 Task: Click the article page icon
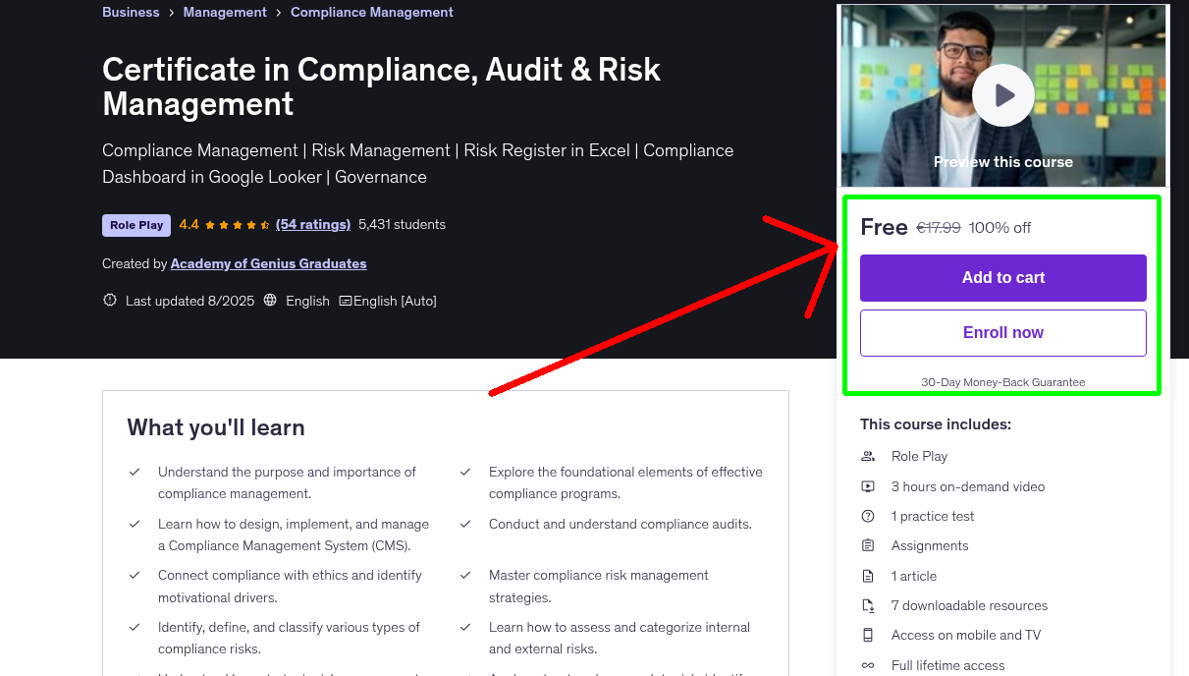(x=868, y=576)
